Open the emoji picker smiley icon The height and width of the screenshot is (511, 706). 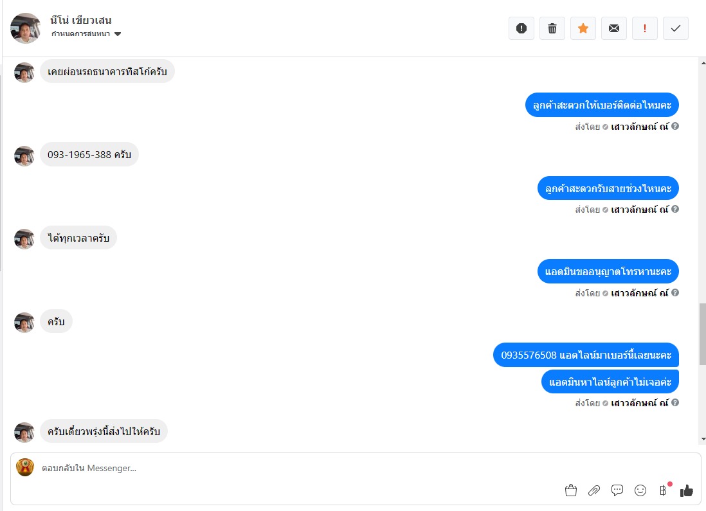[640, 490]
